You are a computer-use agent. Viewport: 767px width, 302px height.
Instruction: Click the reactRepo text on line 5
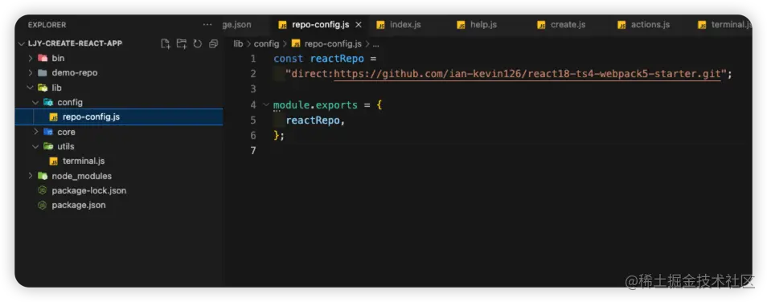[x=313, y=120]
